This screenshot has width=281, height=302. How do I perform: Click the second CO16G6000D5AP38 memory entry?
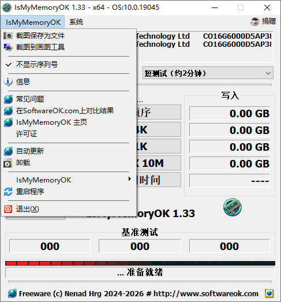coord(237,44)
